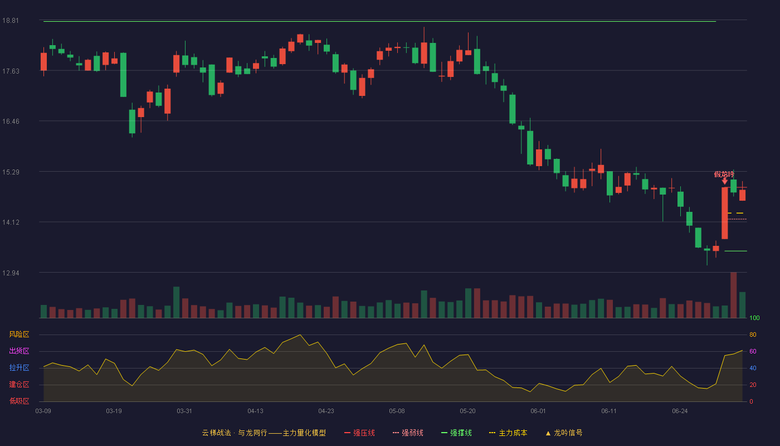Toggle the 强撑线 legend item

456,433
